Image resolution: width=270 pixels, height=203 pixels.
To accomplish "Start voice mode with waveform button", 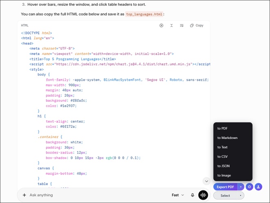I will point(203,195).
